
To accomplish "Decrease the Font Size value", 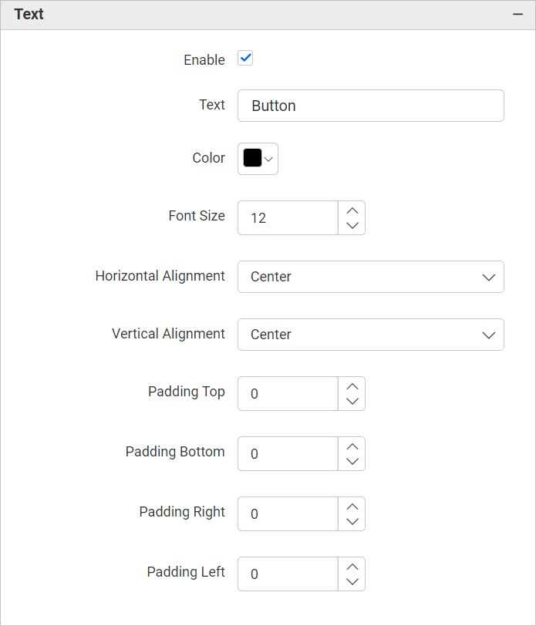I will pyautogui.click(x=352, y=225).
